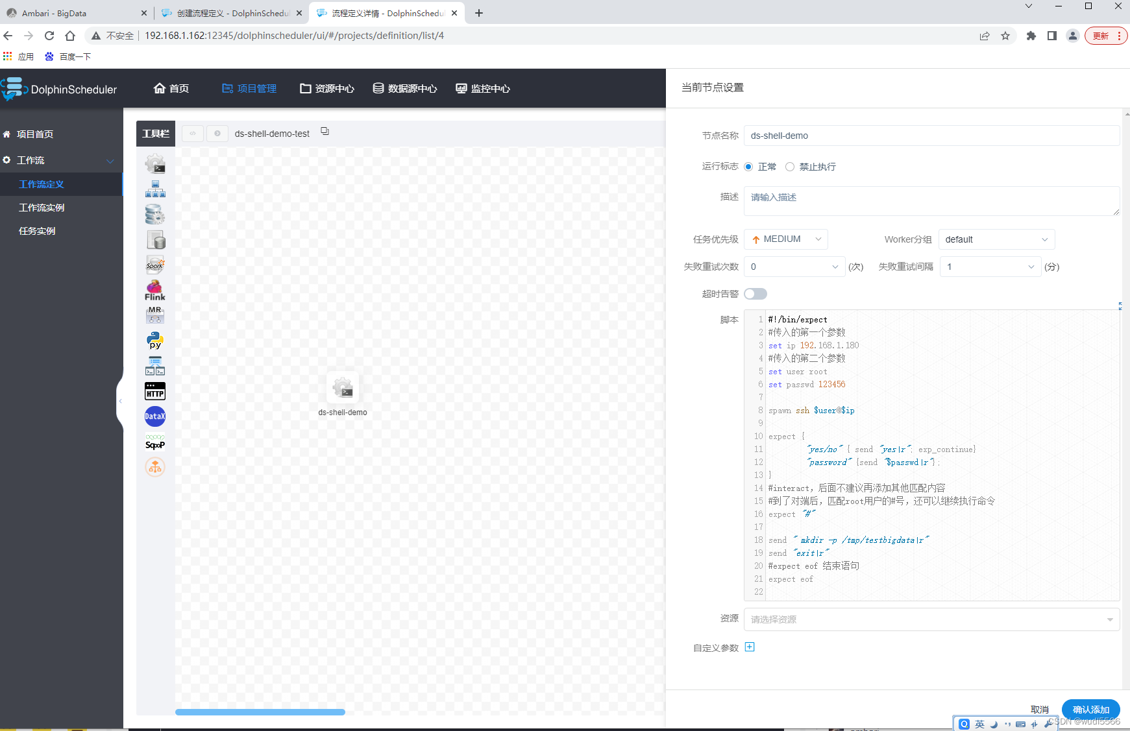
Task: Toggle the 超时告警 switch
Action: tap(755, 294)
